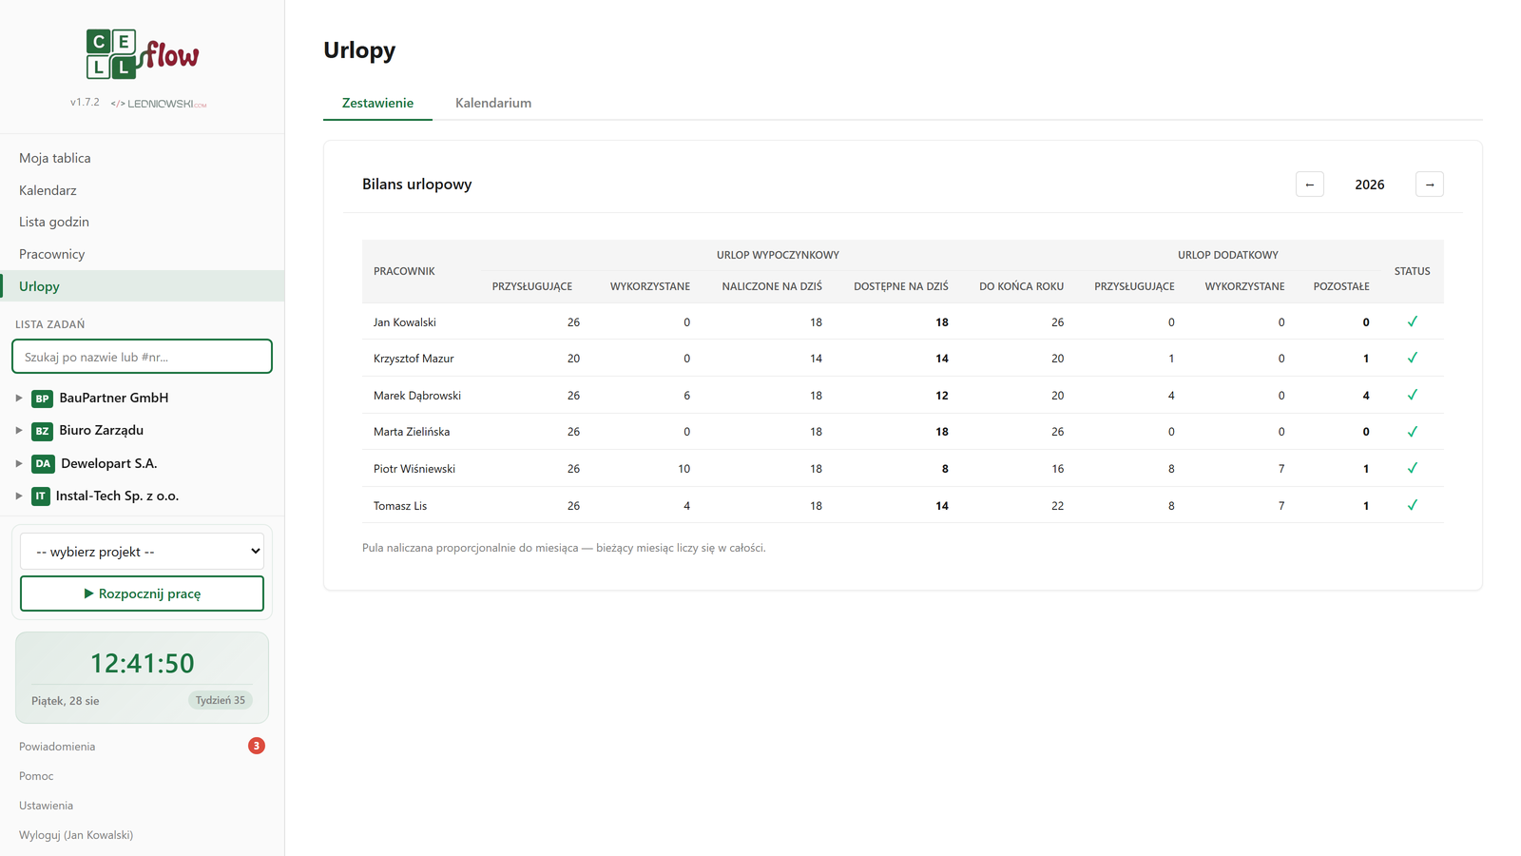Open Pomoc link
The width and height of the screenshot is (1521, 856).
pyautogui.click(x=36, y=776)
